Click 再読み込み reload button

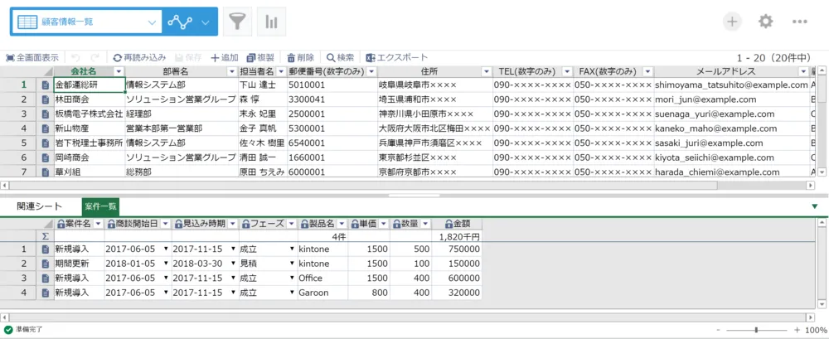[x=140, y=57]
